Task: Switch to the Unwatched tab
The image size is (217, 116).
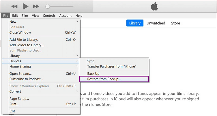Action: (x=156, y=23)
